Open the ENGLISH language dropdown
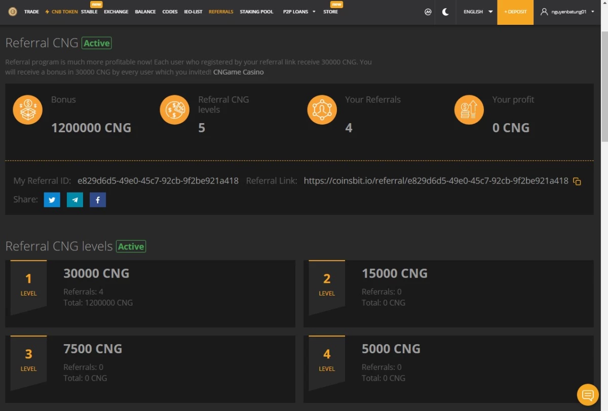 pos(478,12)
